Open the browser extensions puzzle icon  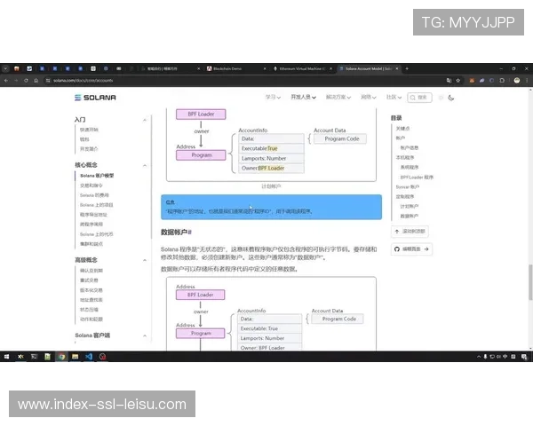coord(502,81)
